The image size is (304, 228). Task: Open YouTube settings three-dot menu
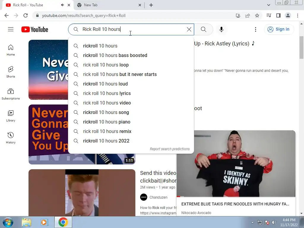point(256,29)
